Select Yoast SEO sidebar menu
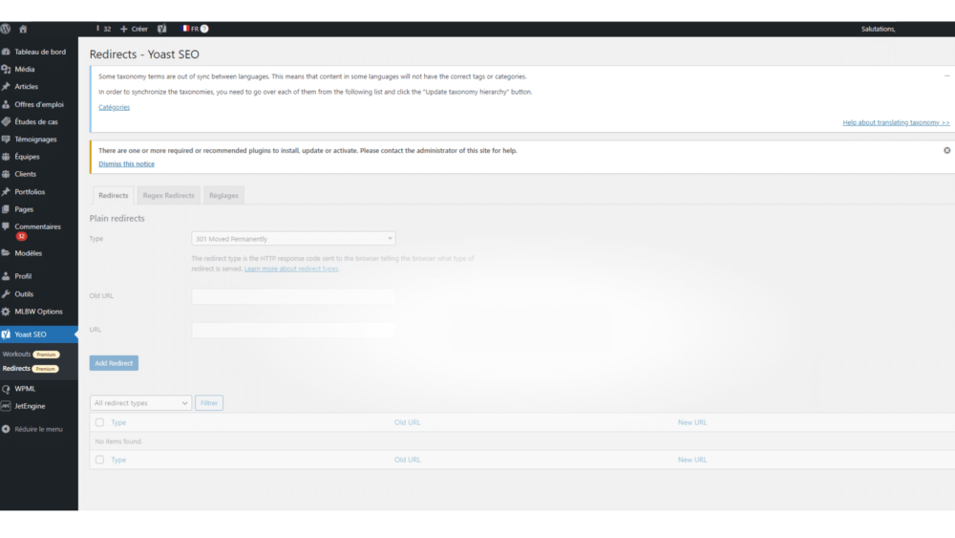Image resolution: width=955 pixels, height=538 pixels. click(39, 334)
